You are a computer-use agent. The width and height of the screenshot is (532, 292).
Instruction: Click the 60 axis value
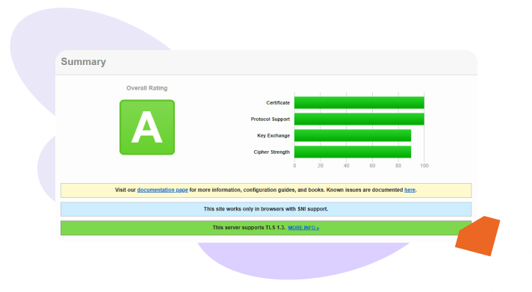click(x=372, y=166)
